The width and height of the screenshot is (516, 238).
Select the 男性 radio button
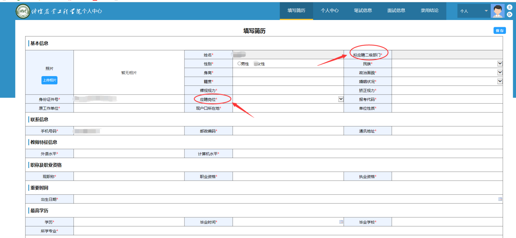coord(239,64)
